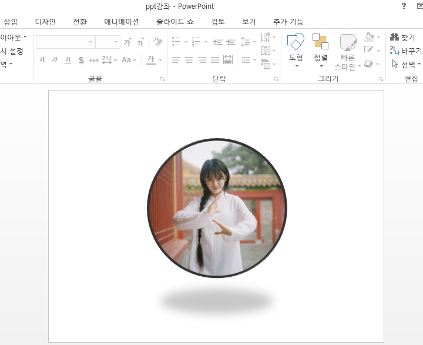423x345 pixels.
Task: Click 찾기 find button
Action: pos(402,37)
